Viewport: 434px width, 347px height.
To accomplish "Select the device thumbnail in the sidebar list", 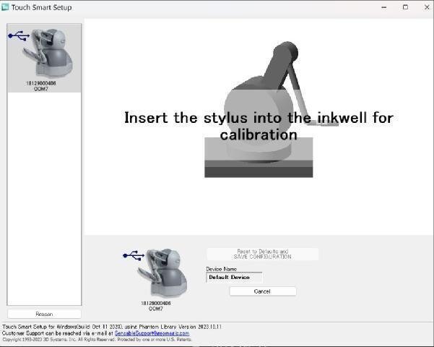I will (44, 58).
